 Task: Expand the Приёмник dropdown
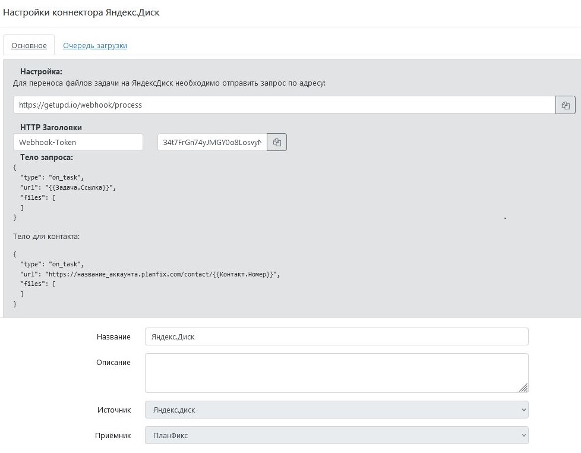pos(336,435)
